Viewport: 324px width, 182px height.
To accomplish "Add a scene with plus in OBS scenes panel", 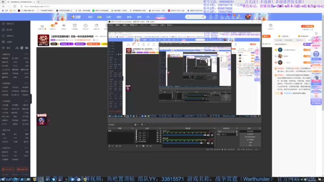I will pos(109,146).
